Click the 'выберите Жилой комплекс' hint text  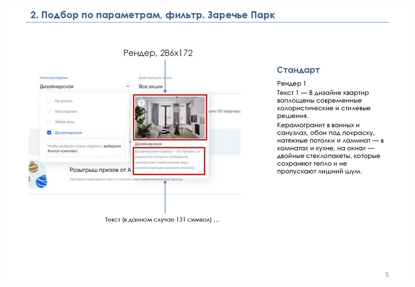83,148
